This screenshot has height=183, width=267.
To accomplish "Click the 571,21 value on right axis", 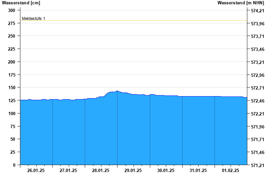I will coord(257,165).
